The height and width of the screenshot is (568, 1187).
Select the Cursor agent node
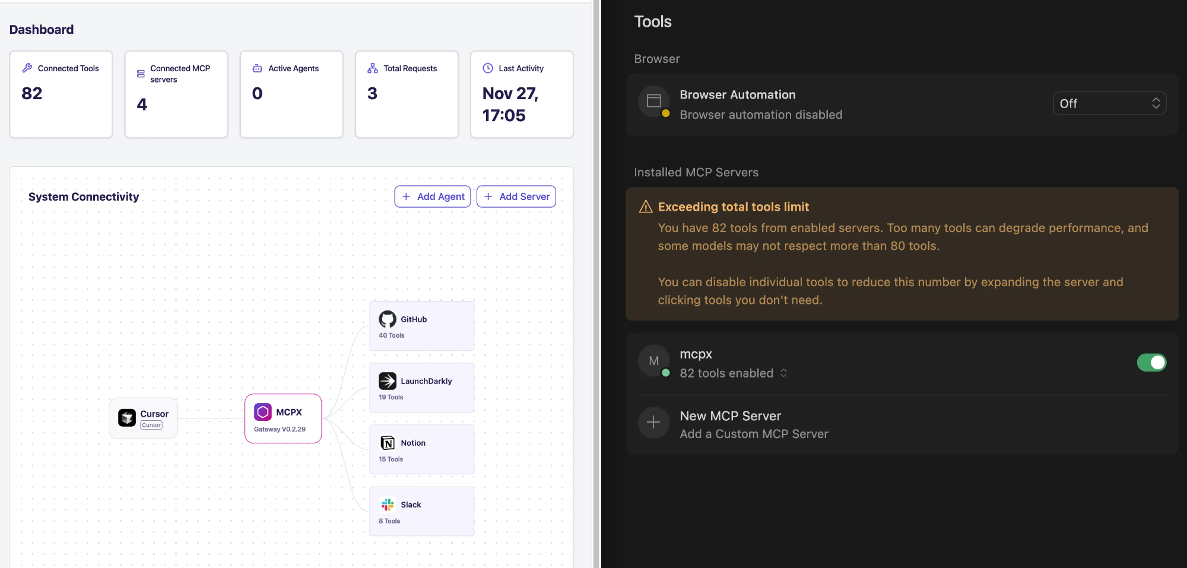click(143, 418)
